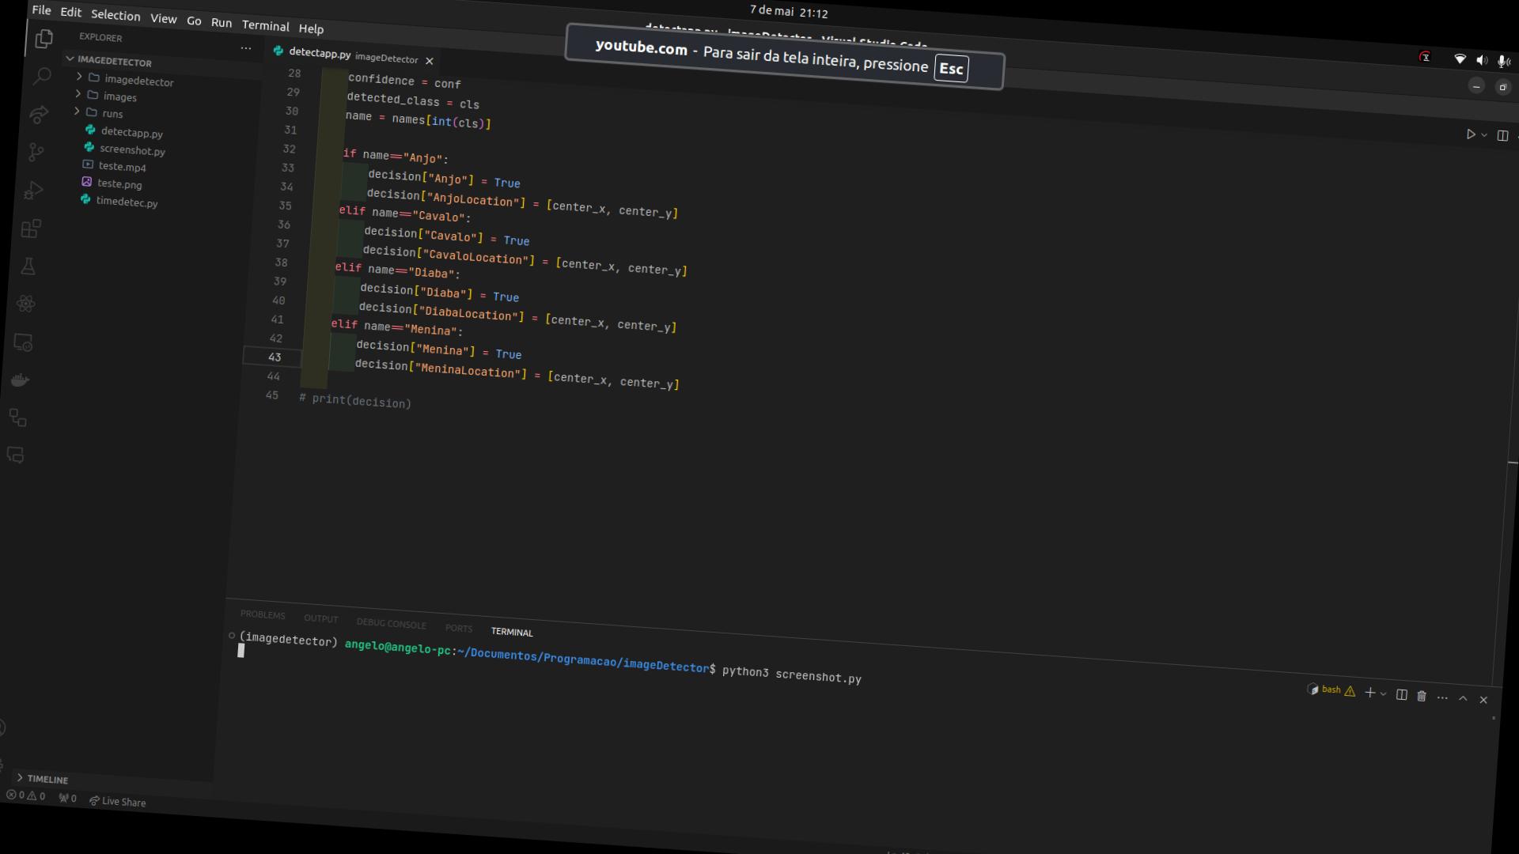Open the Run menu

(222, 23)
